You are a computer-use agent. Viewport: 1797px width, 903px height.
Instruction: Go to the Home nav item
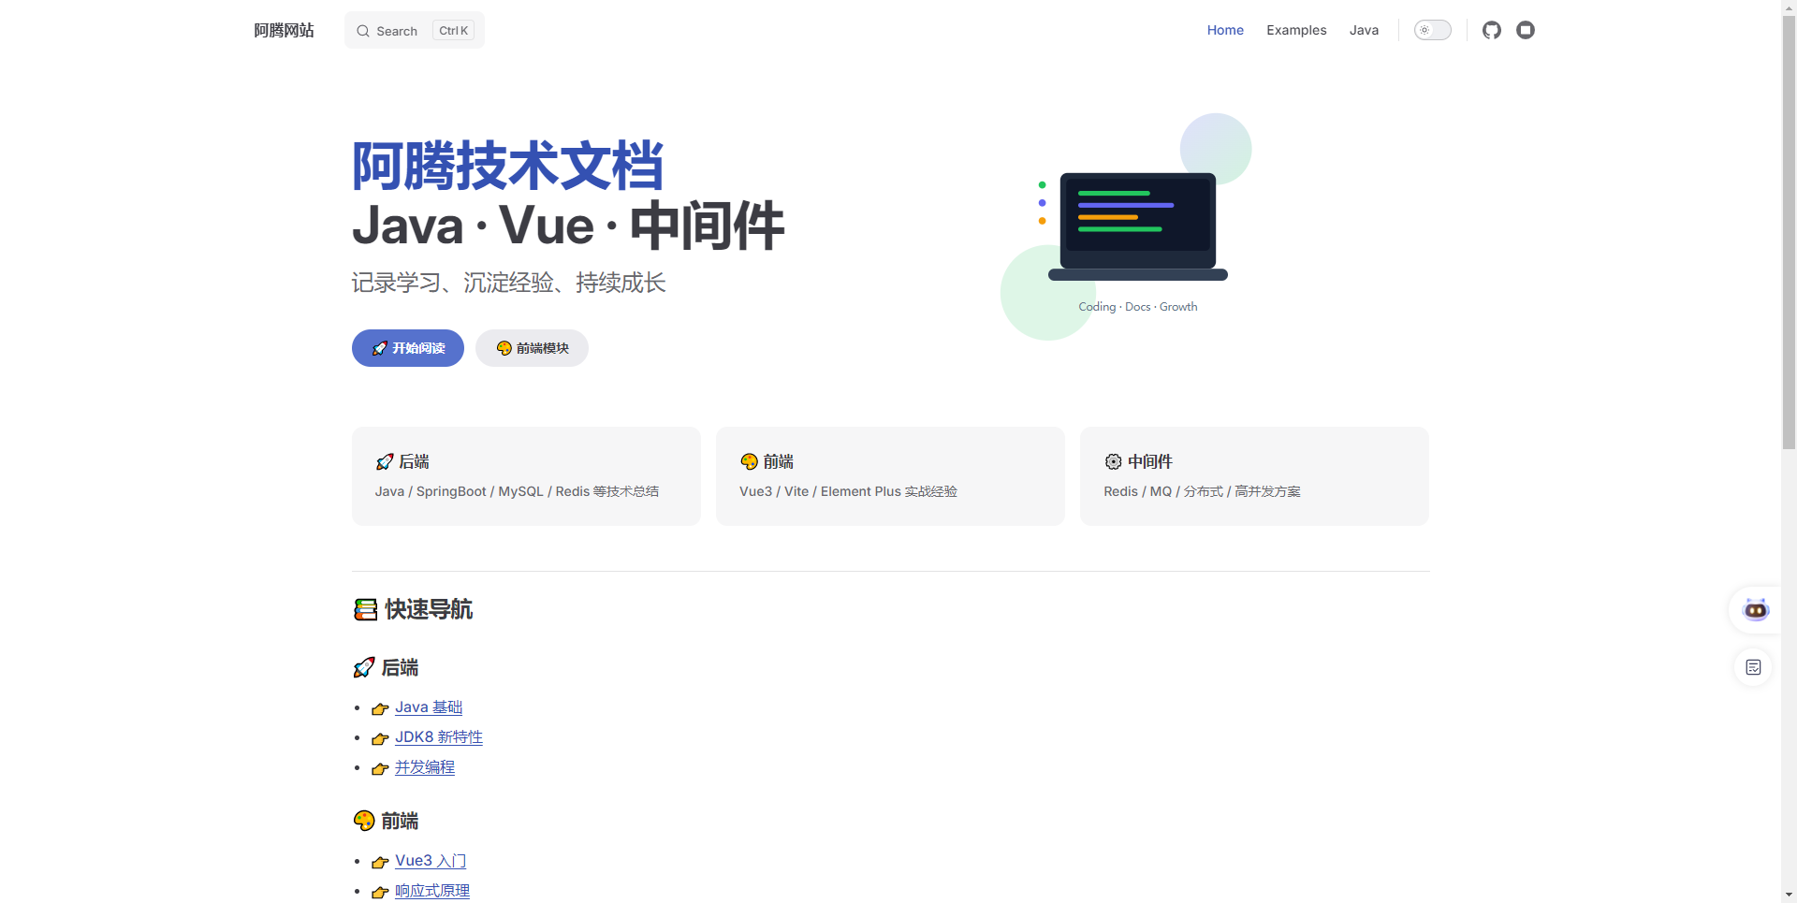coord(1225,30)
